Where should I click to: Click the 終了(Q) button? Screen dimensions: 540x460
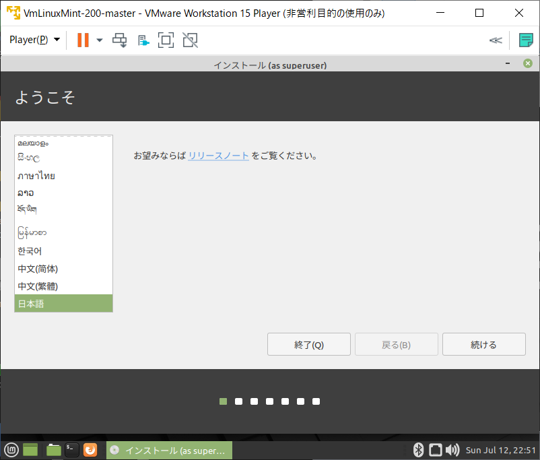pyautogui.click(x=309, y=344)
